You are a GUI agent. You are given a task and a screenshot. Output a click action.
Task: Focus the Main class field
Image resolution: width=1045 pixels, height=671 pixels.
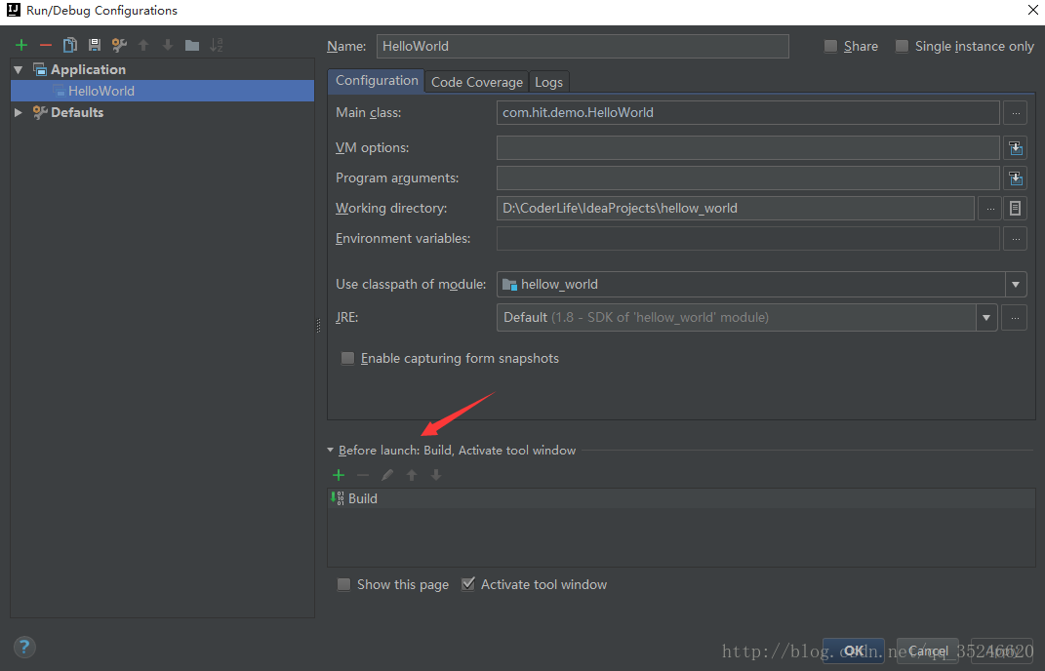(747, 112)
